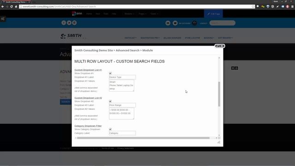Open the Admin control bar item

pos(89,14)
